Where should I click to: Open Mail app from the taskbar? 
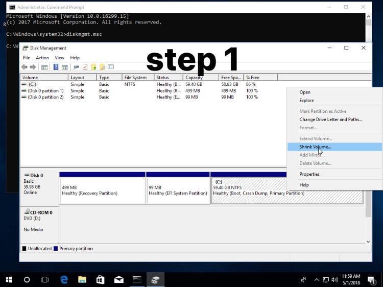tap(118, 280)
